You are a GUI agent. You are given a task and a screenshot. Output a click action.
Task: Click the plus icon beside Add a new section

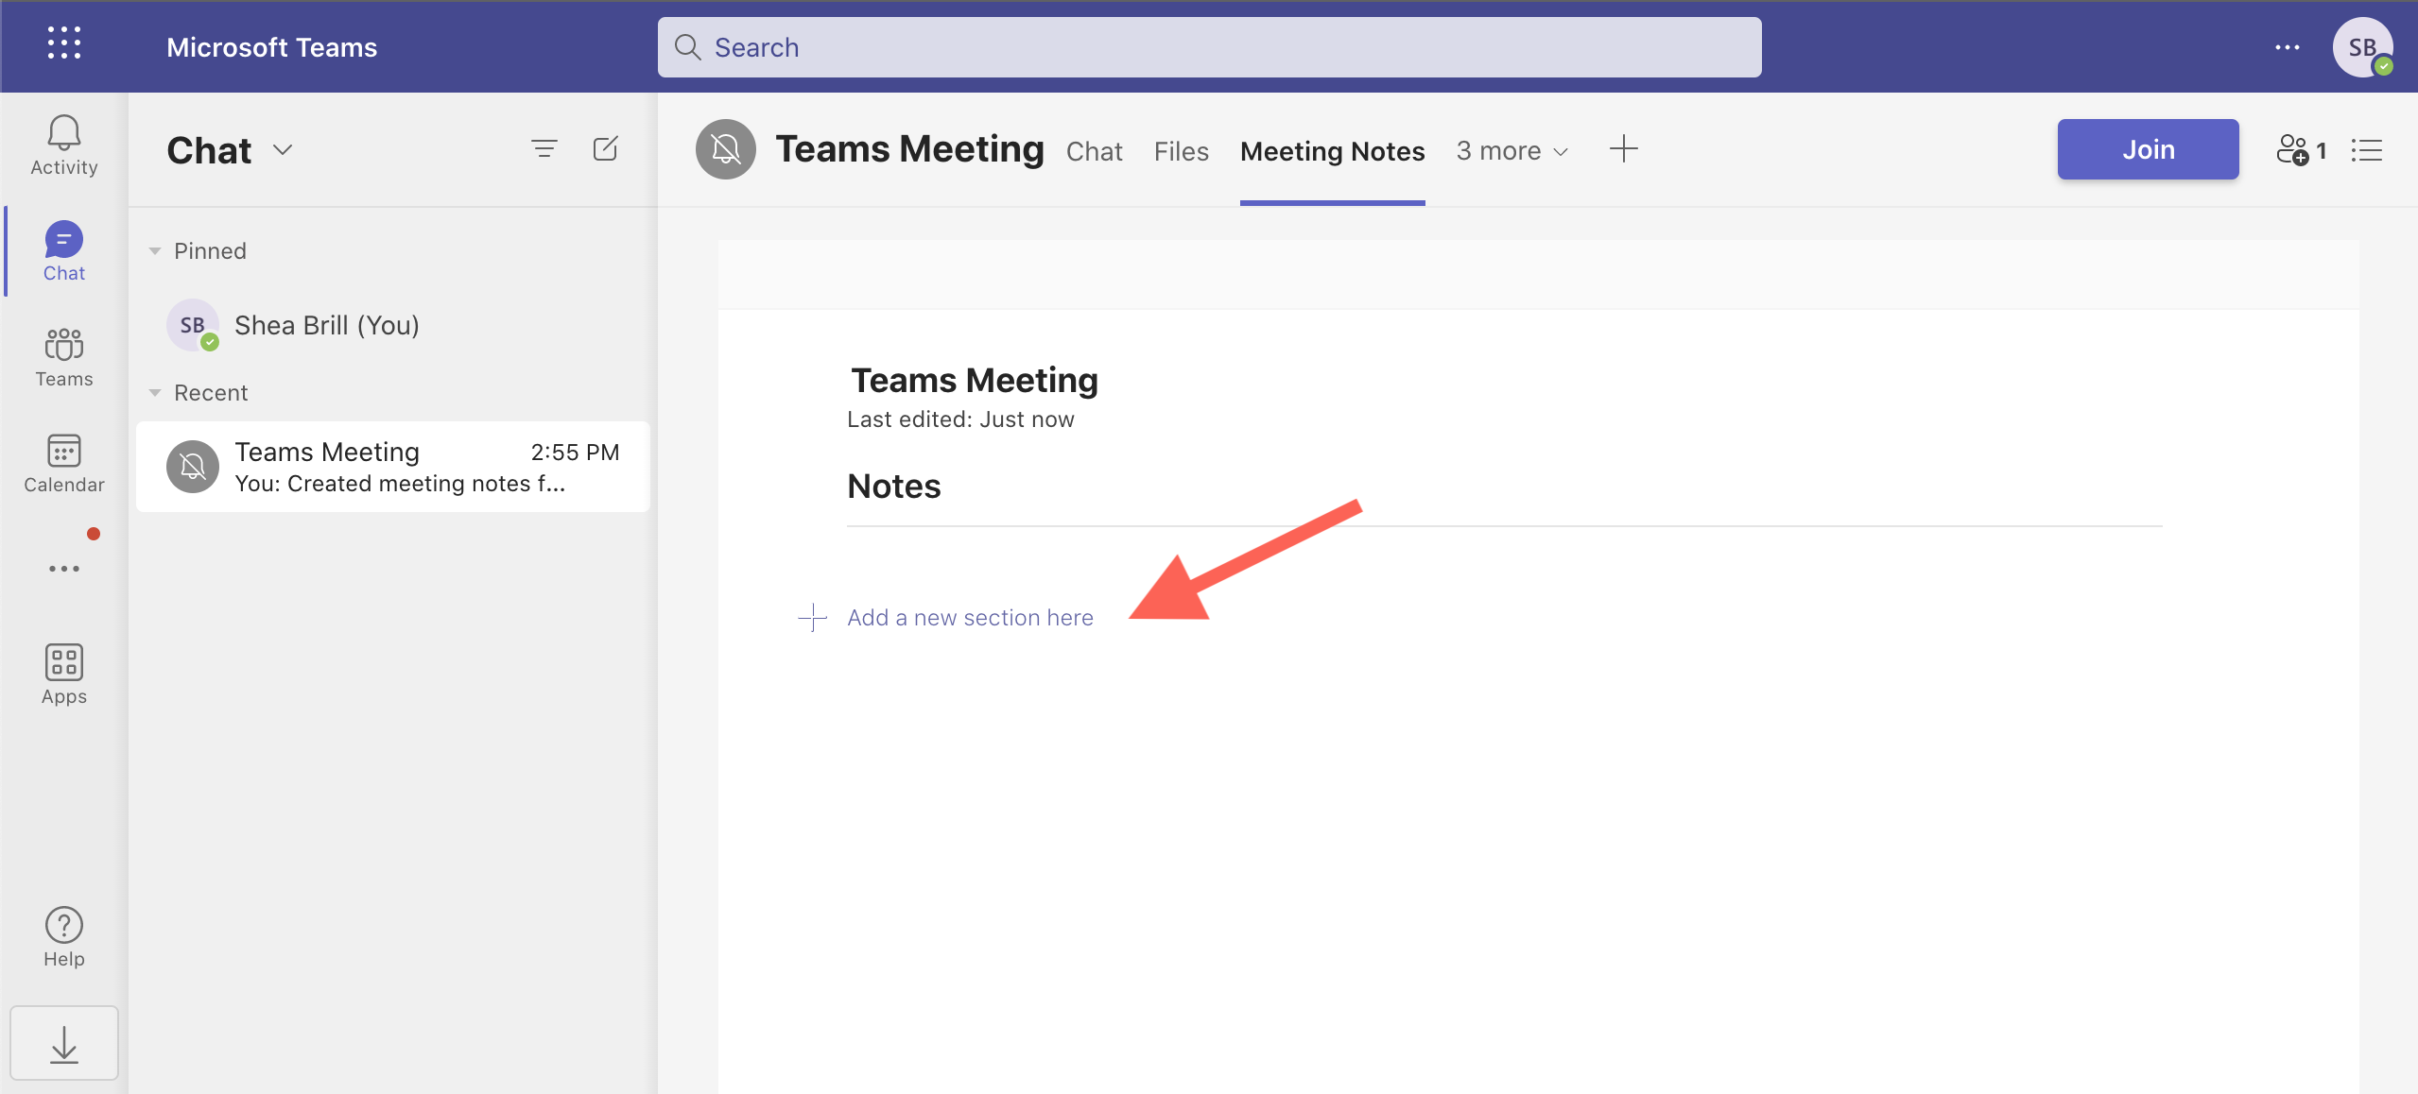coord(813,618)
